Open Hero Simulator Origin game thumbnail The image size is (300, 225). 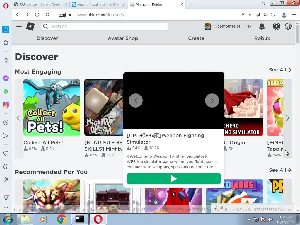coord(244,108)
